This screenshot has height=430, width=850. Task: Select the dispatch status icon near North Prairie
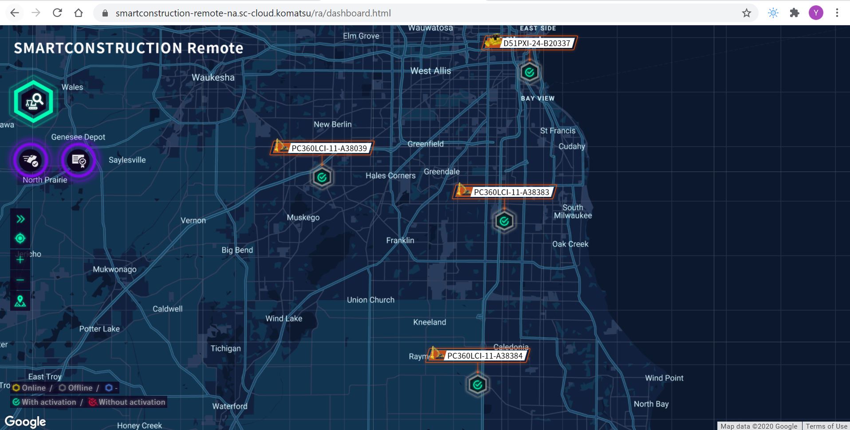click(31, 160)
